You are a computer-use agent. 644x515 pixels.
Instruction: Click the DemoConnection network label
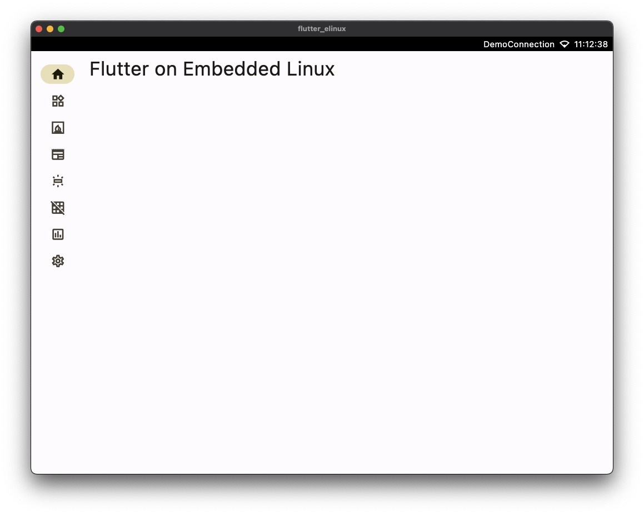[x=519, y=44]
